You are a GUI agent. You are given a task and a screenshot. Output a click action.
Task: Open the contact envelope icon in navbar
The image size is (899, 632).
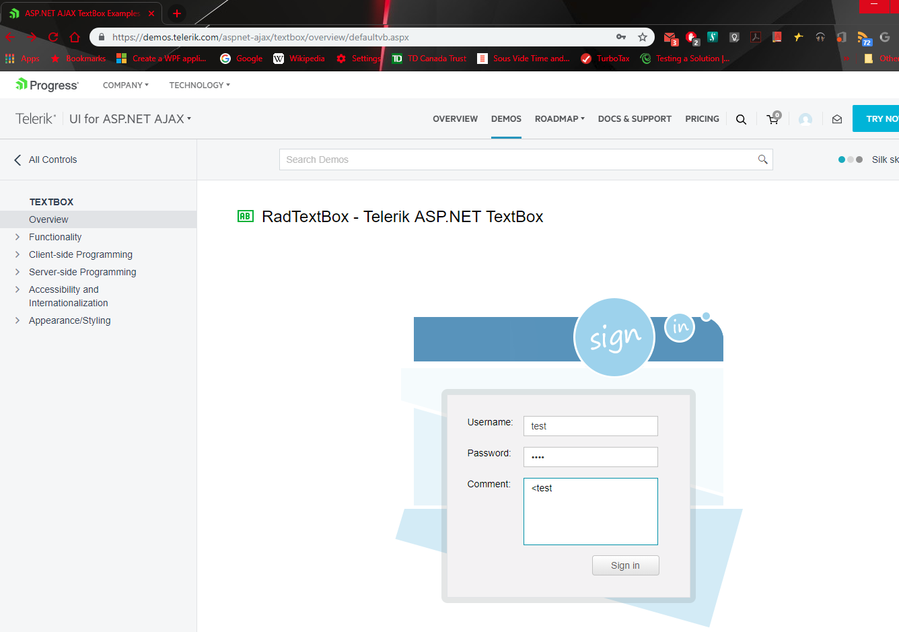pyautogui.click(x=837, y=119)
